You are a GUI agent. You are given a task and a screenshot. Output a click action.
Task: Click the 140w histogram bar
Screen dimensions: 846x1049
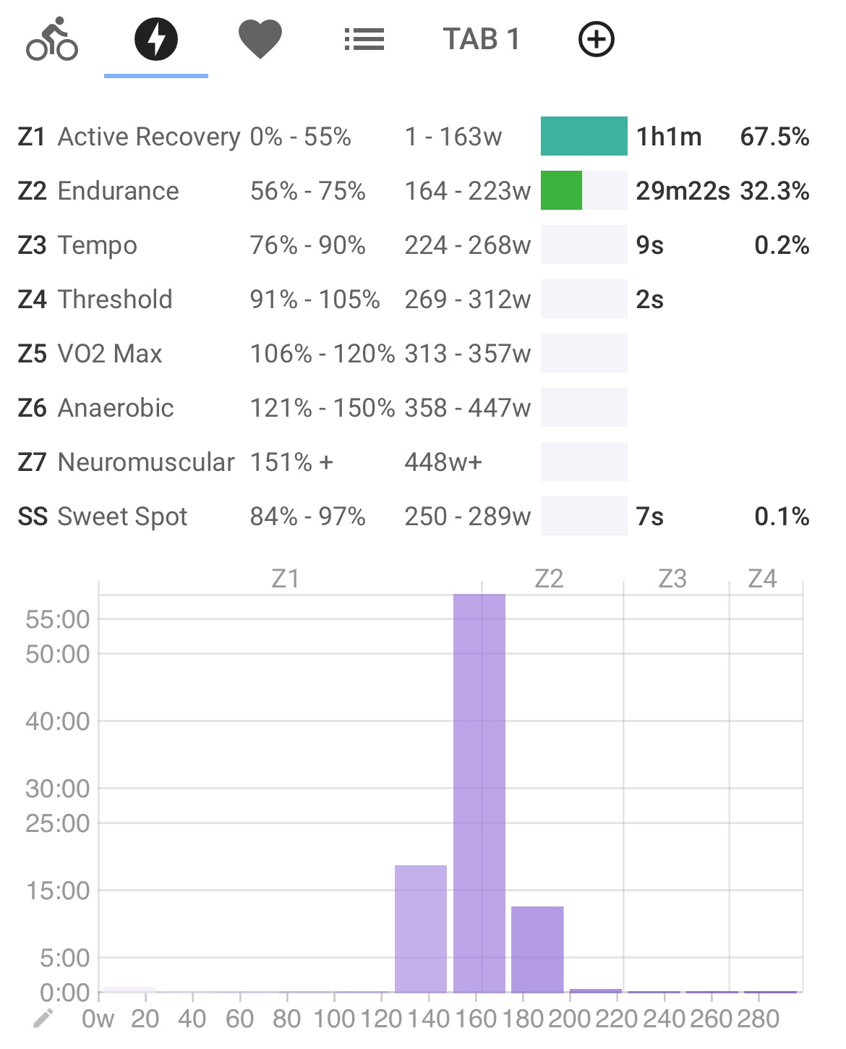coord(421,929)
